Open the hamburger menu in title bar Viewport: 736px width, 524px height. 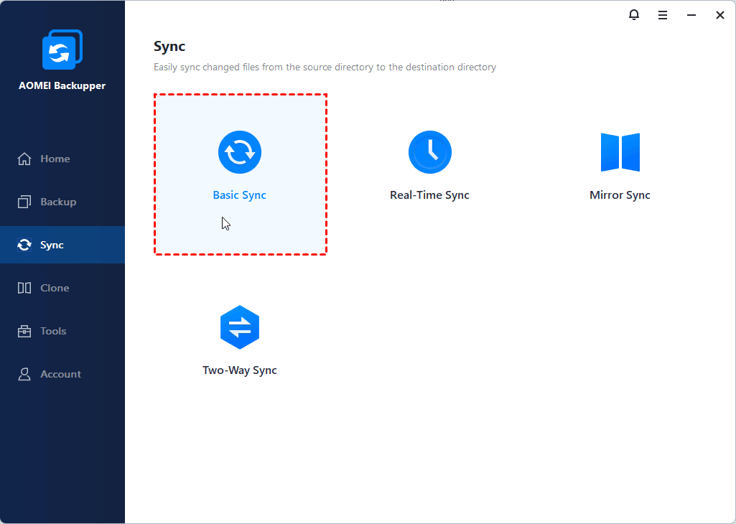point(663,15)
